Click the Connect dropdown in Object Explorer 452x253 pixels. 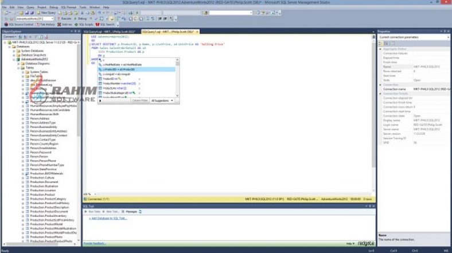point(10,37)
